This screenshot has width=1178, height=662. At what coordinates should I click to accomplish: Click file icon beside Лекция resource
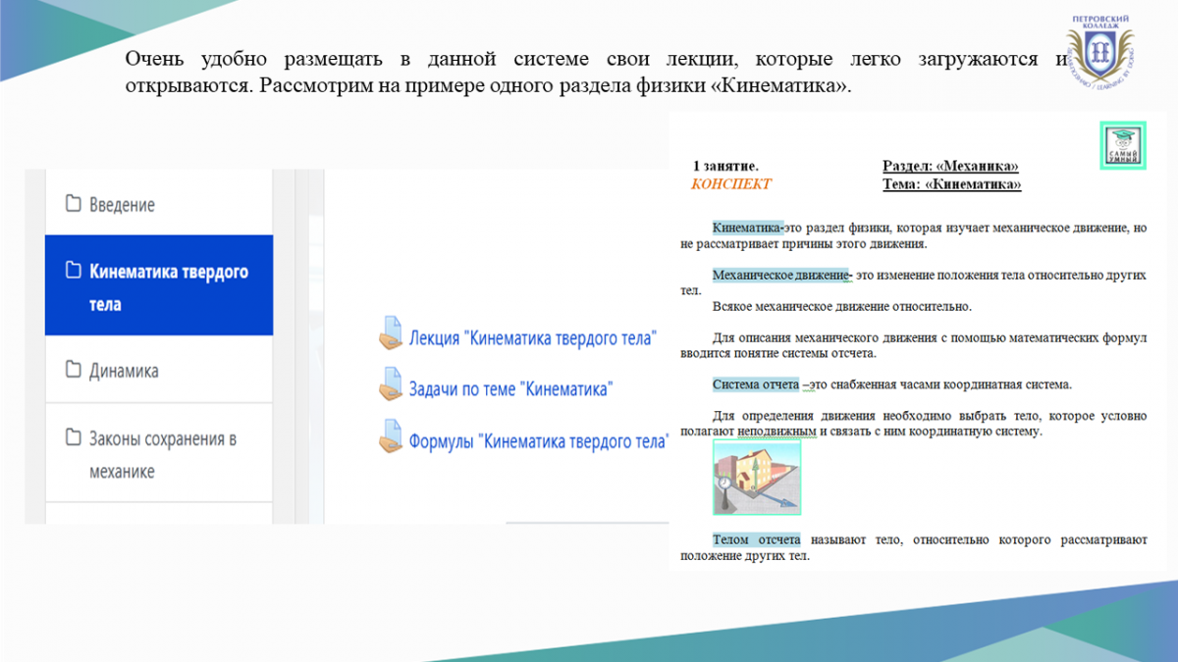[x=391, y=333]
